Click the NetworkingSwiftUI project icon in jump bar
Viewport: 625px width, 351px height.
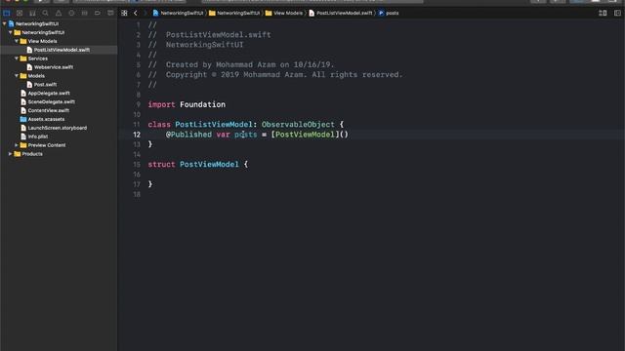[155, 13]
